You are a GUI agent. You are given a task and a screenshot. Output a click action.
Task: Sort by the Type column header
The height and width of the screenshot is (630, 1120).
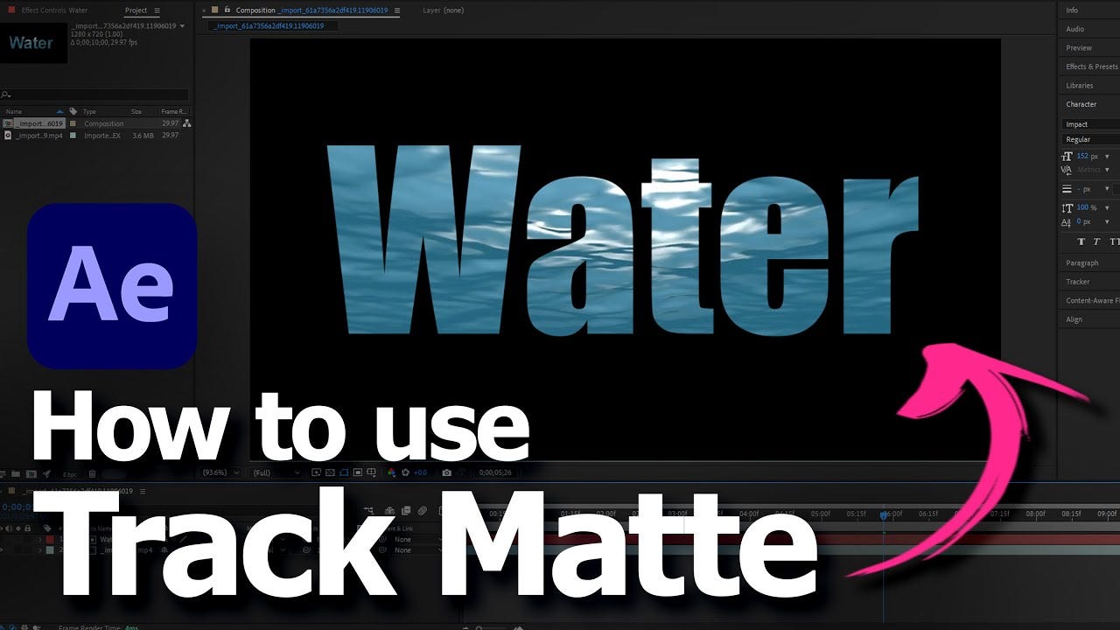tap(89, 111)
